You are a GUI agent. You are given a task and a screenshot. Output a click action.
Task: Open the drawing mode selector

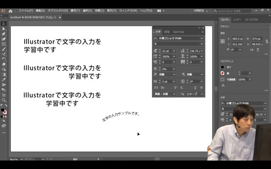(x=4, y=121)
